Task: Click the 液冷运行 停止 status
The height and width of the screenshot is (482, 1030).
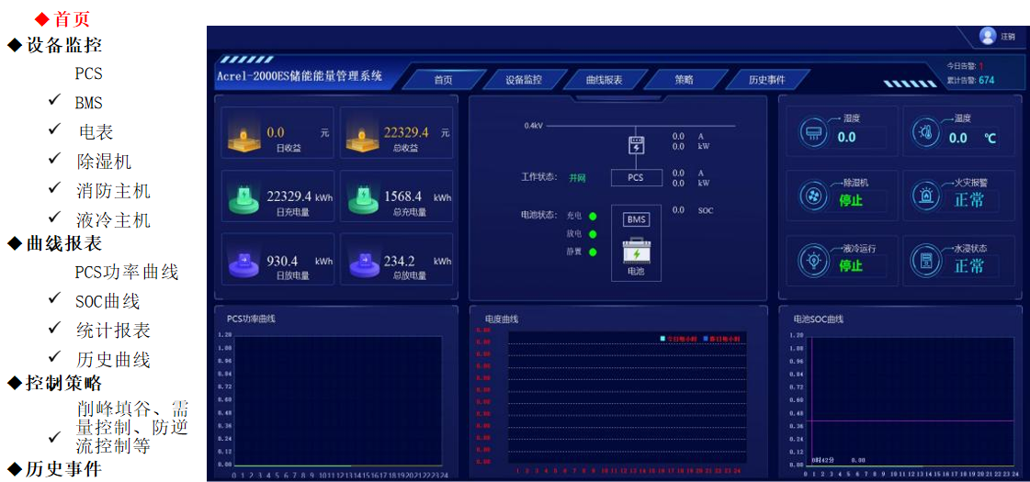Action: click(x=851, y=266)
